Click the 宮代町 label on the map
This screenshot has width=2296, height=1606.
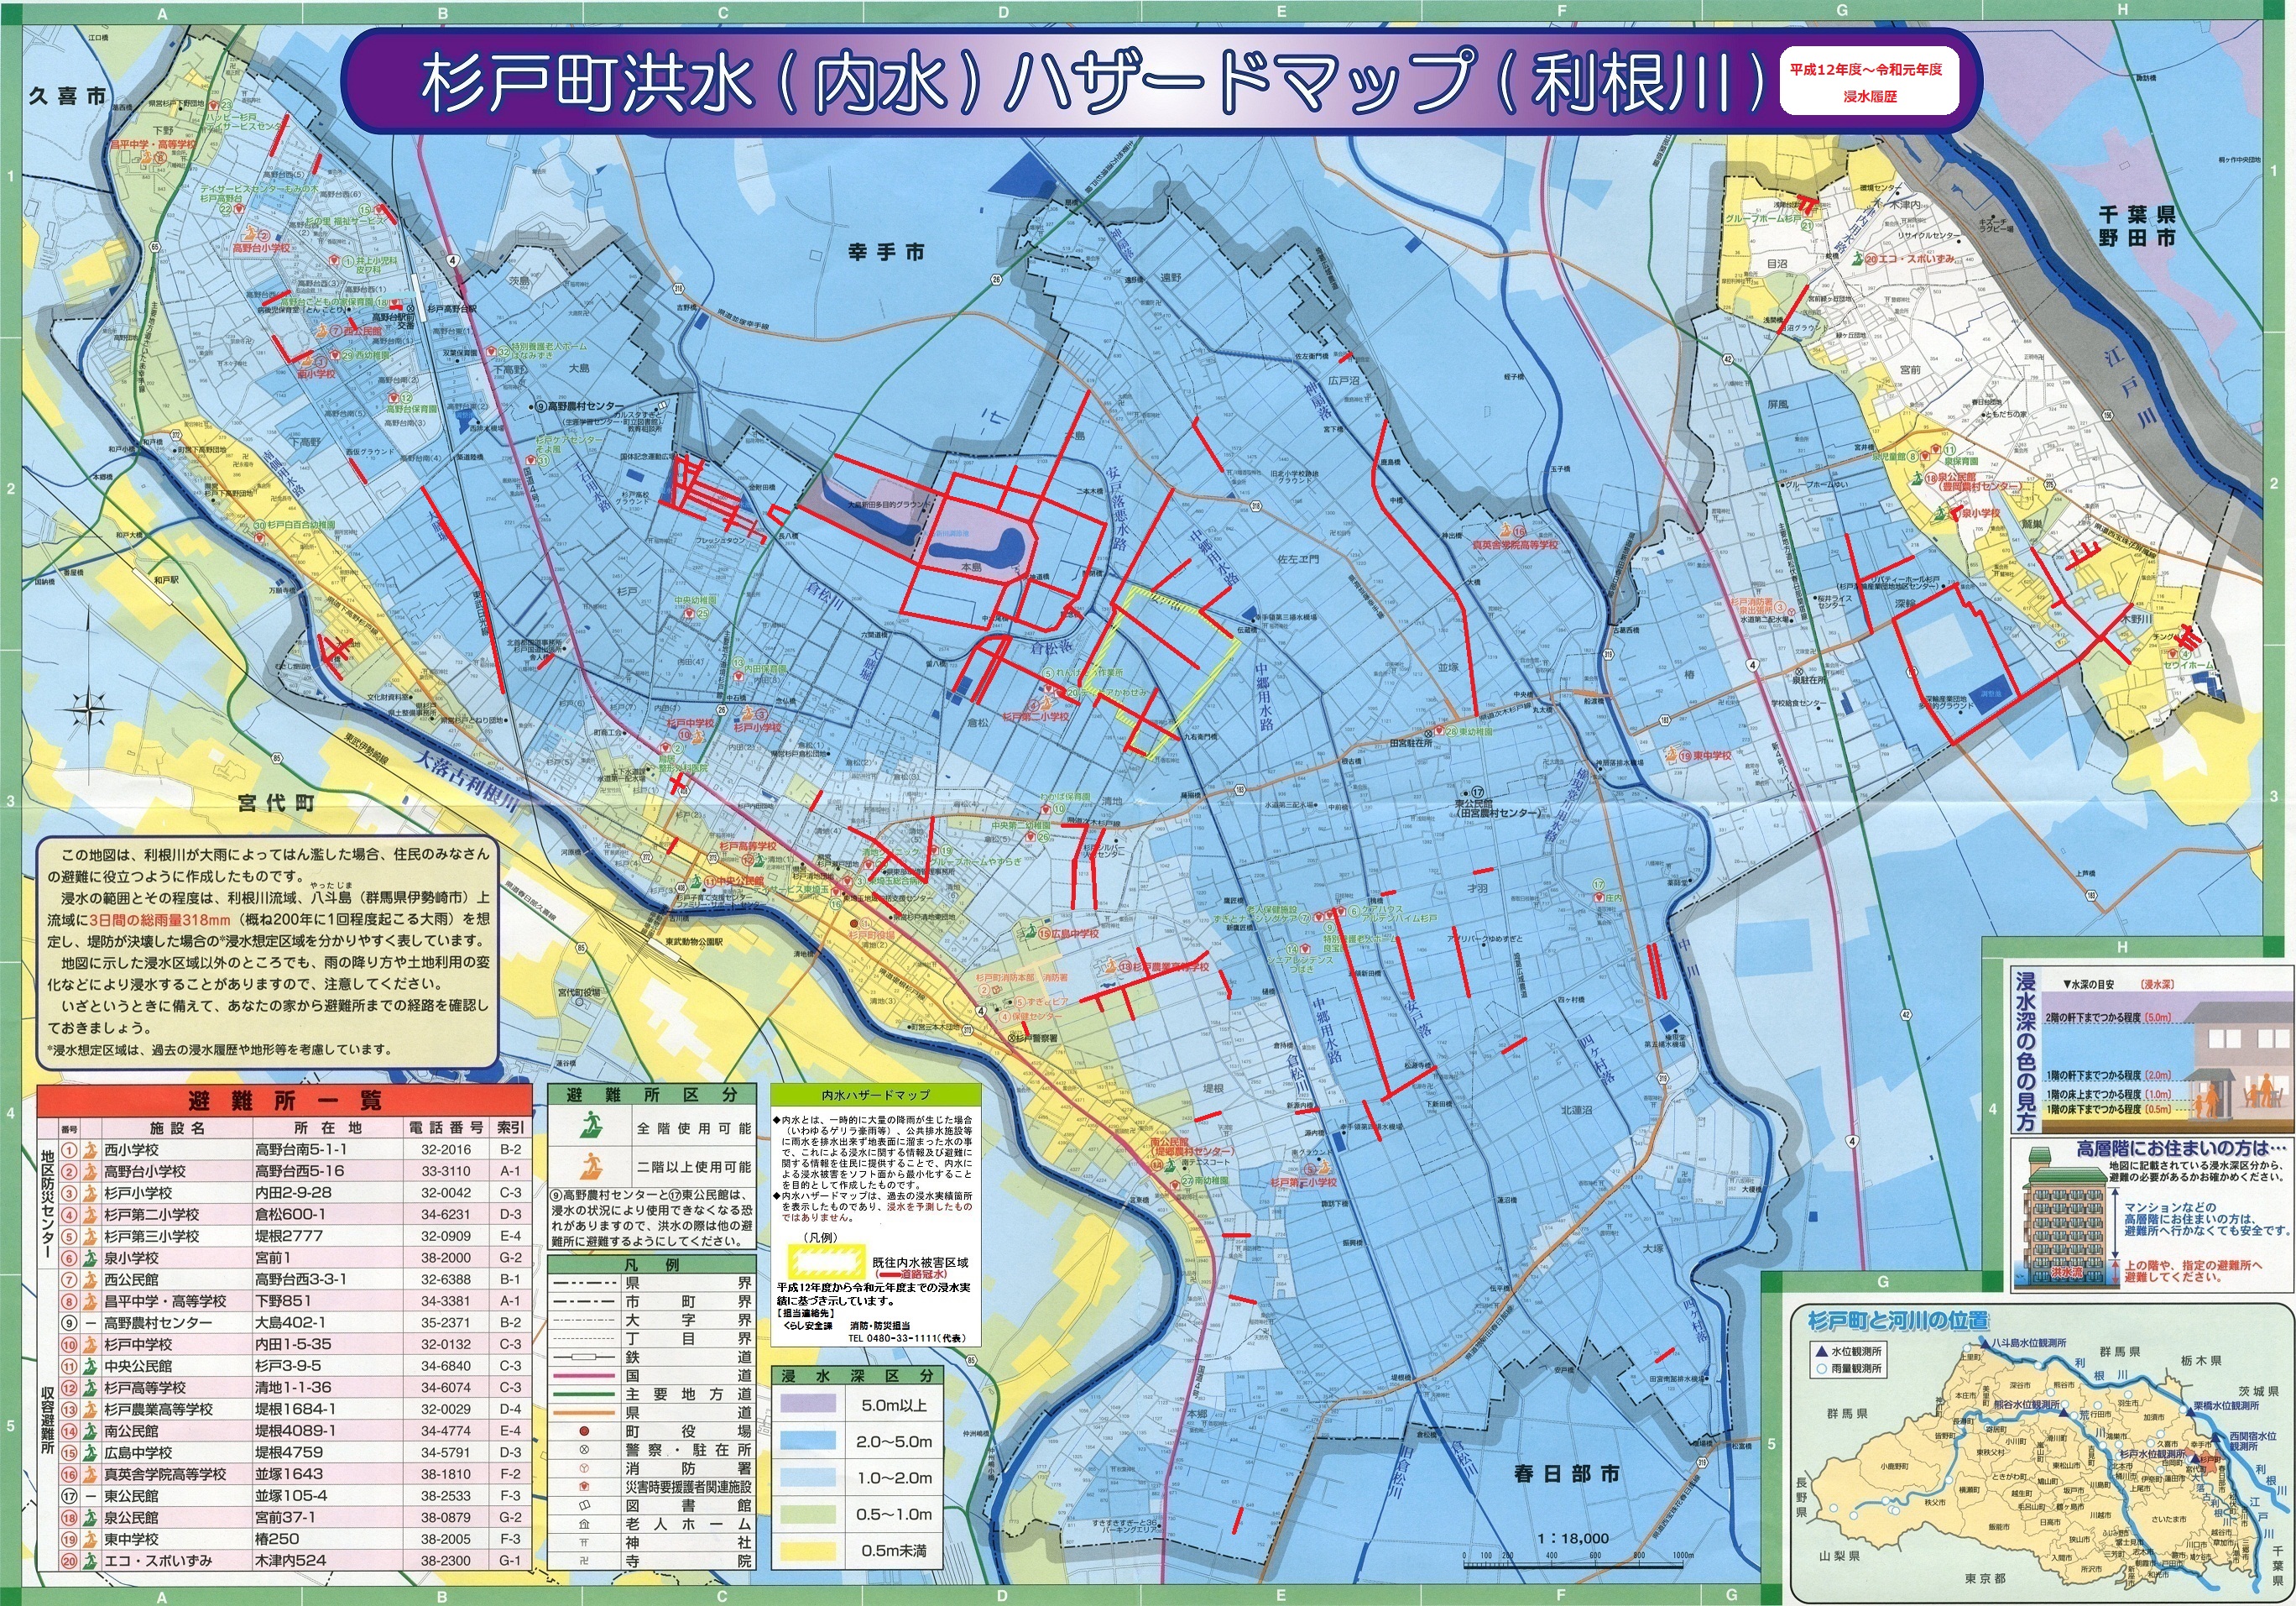coord(276,803)
